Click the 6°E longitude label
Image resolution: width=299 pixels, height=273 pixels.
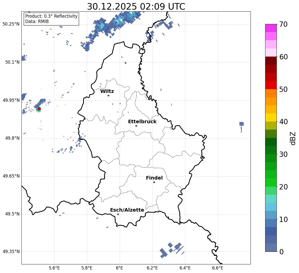119,268
